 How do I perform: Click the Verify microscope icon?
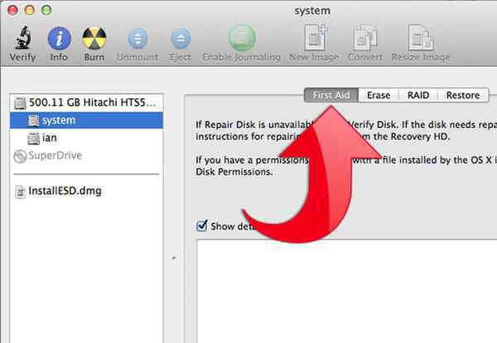click(23, 38)
